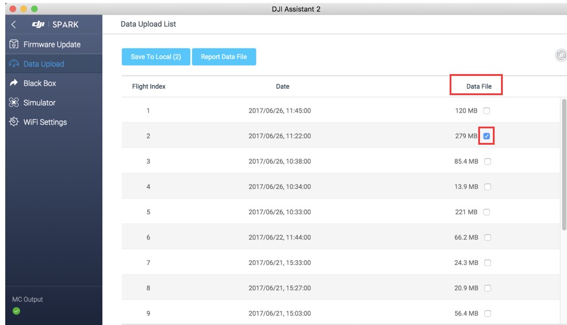Select Data Upload in sidebar

[54, 64]
